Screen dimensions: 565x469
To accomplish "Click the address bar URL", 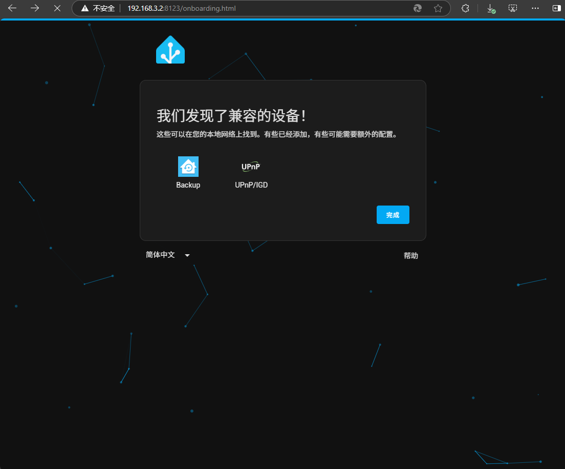I will (x=182, y=8).
